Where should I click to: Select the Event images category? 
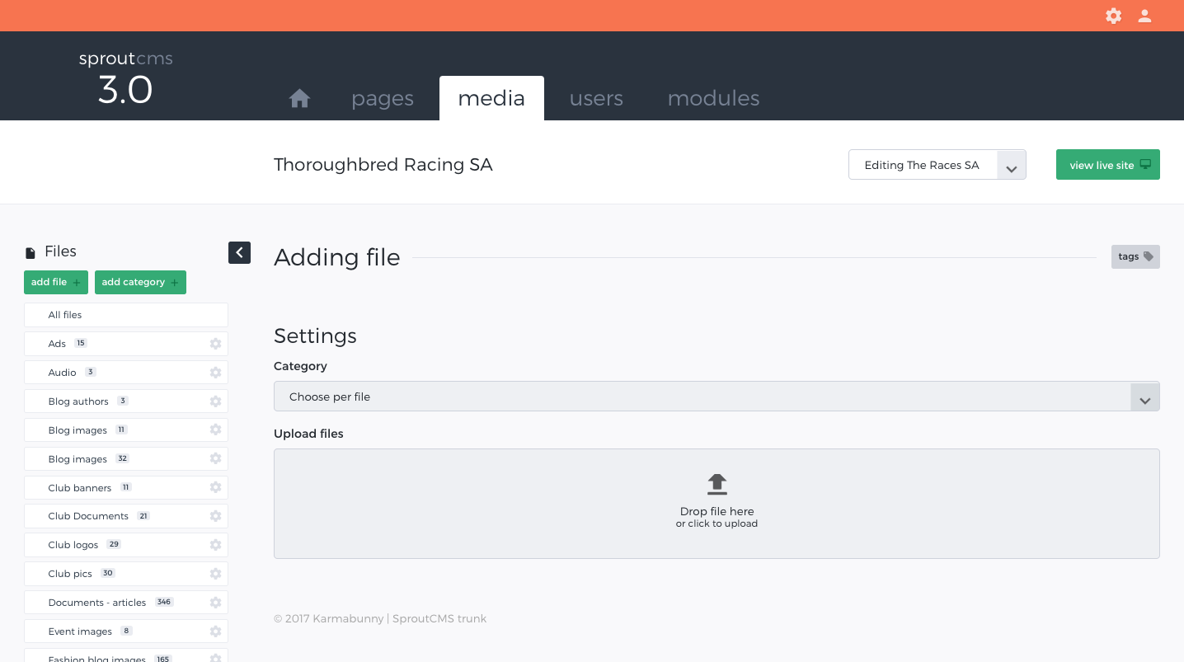[126, 631]
